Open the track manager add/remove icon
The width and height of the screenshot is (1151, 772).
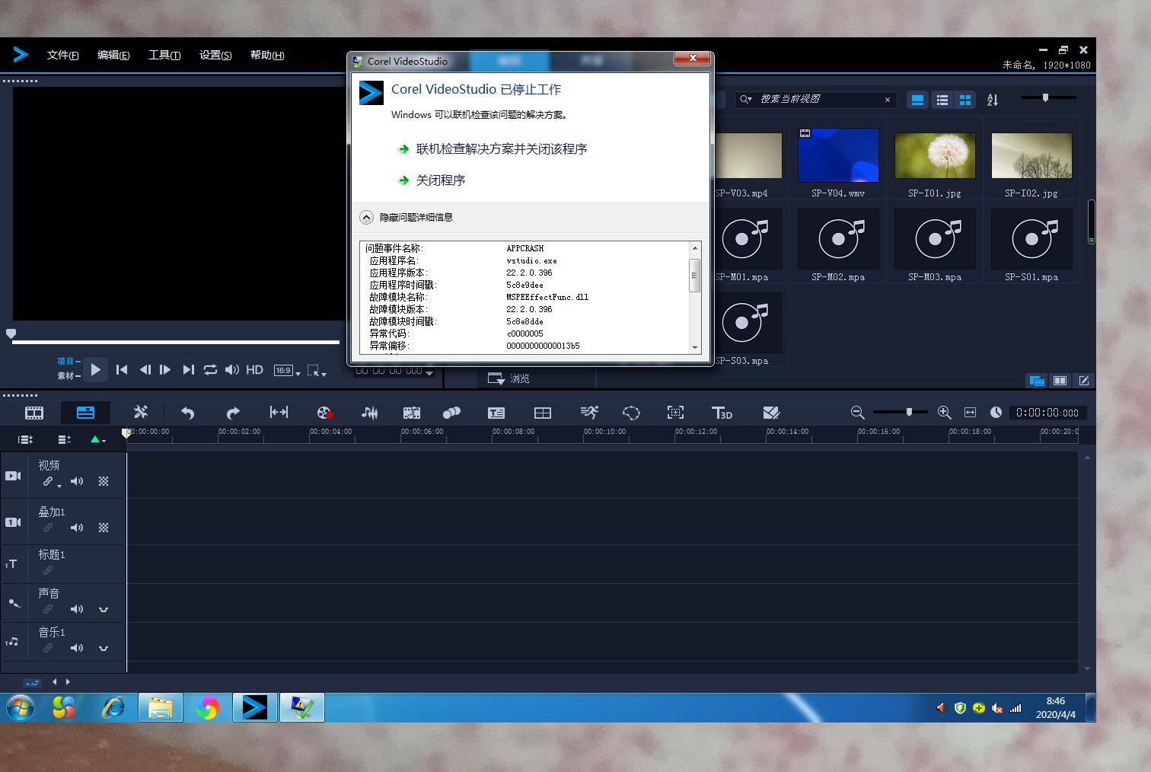[x=64, y=439]
